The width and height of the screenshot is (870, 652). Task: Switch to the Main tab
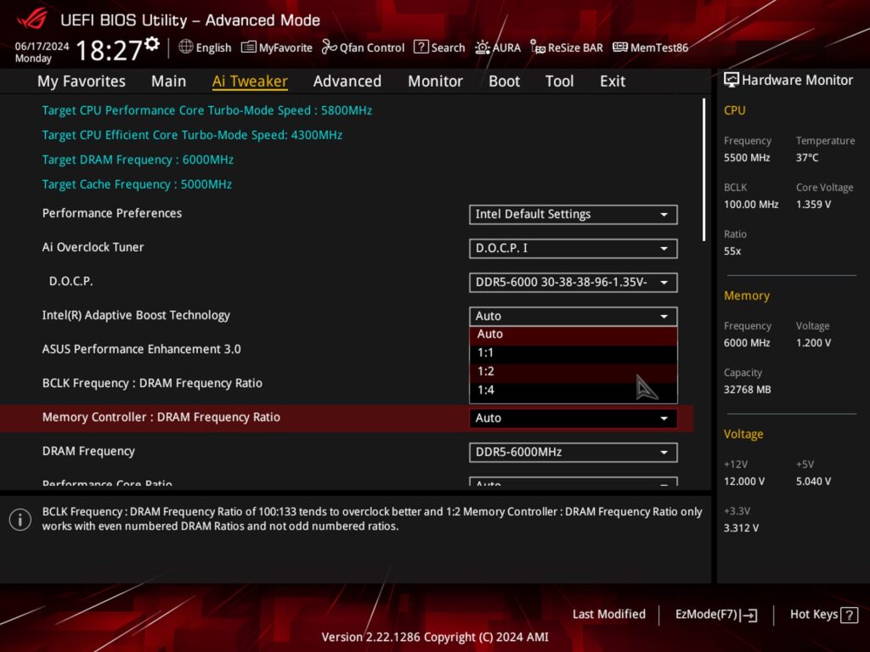pyautogui.click(x=169, y=81)
